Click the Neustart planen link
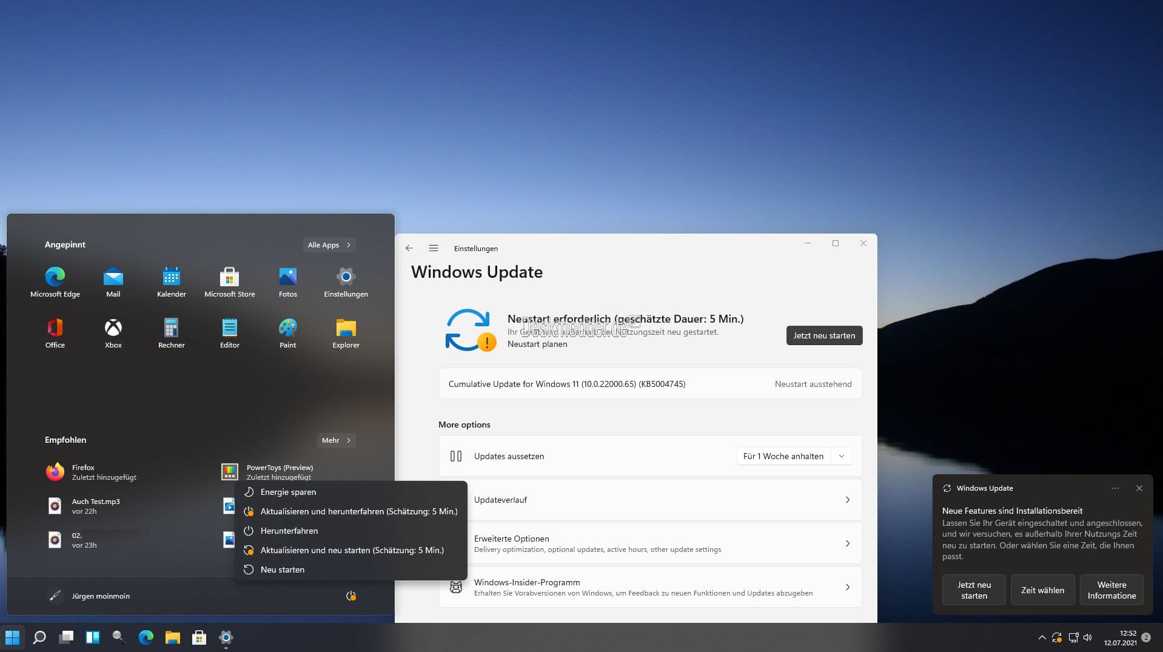 (537, 344)
